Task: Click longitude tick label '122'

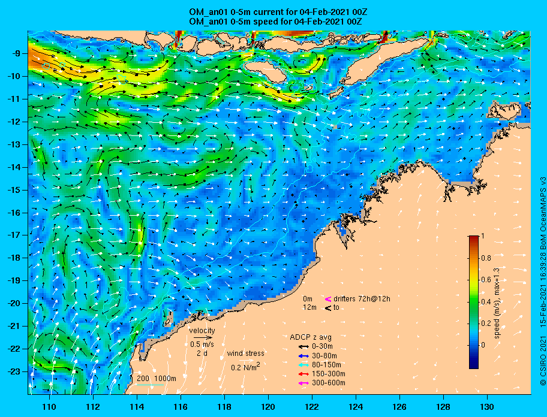Action: coord(312,407)
